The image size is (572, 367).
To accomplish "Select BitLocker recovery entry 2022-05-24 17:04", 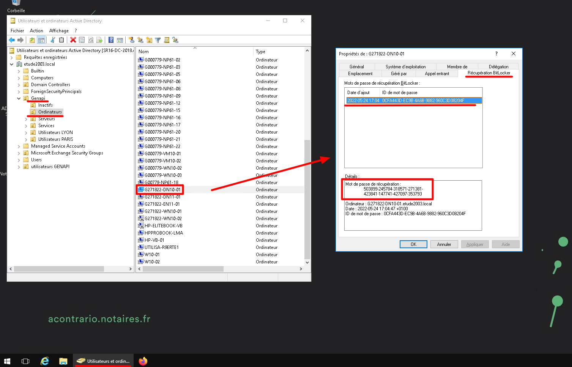I will tap(413, 101).
